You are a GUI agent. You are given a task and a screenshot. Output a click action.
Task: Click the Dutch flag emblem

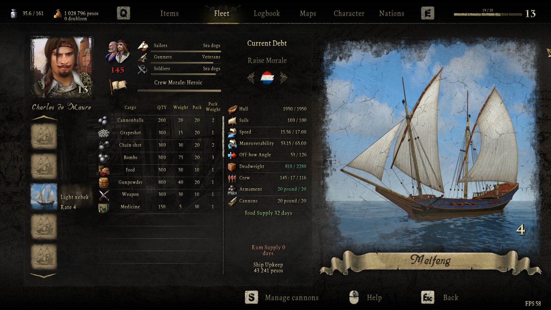pyautogui.click(x=267, y=78)
